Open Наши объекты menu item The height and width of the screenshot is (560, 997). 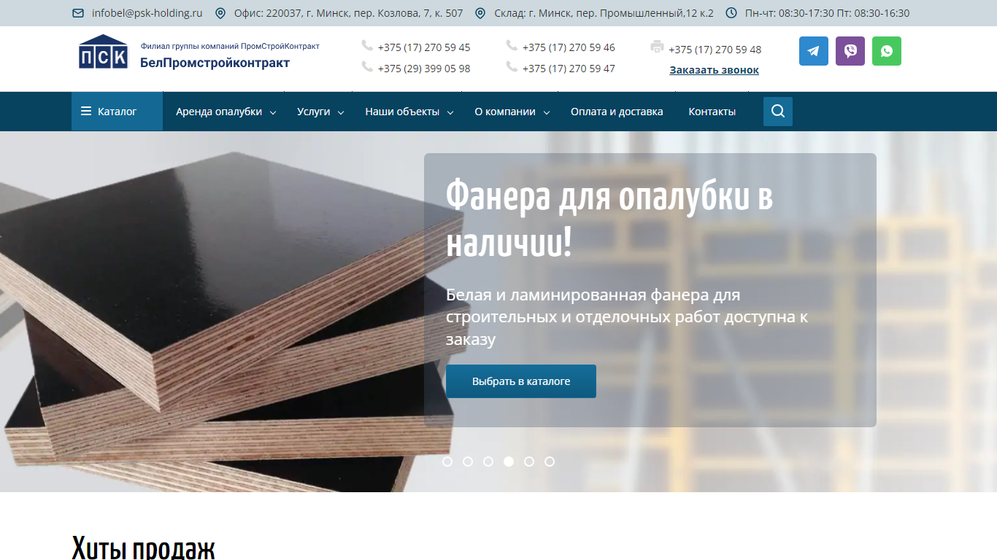(x=402, y=112)
